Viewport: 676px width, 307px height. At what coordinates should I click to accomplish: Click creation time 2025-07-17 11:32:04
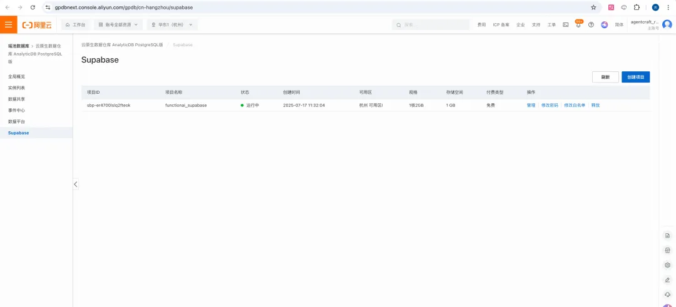click(x=304, y=106)
